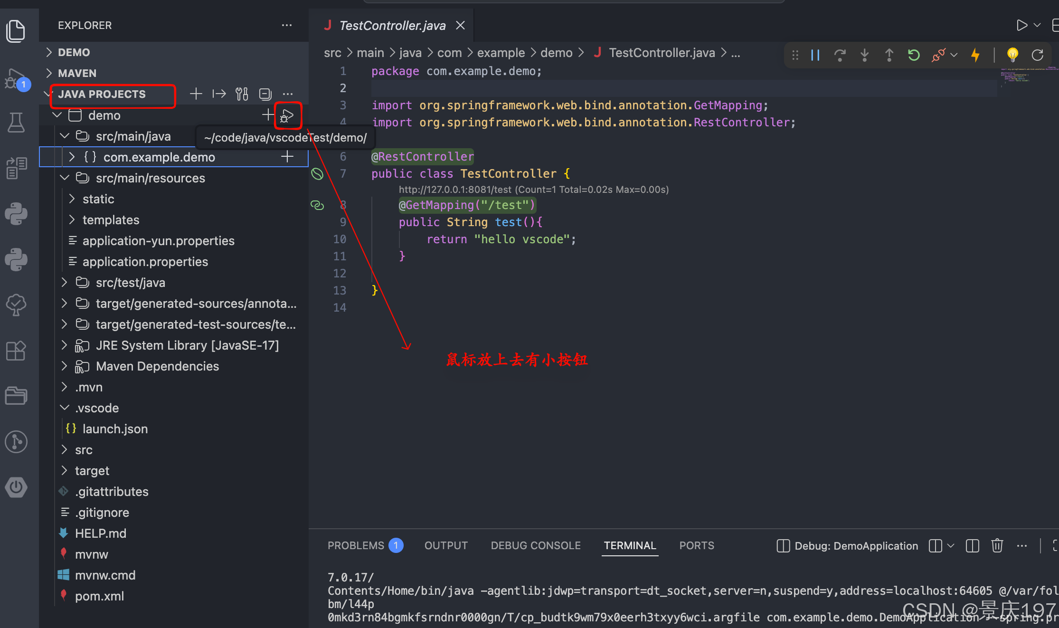Expand the Maven Dependencies node
This screenshot has height=628, width=1059.
pyautogui.click(x=65, y=366)
